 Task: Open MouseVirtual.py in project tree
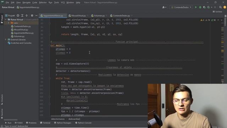(x=20, y=30)
